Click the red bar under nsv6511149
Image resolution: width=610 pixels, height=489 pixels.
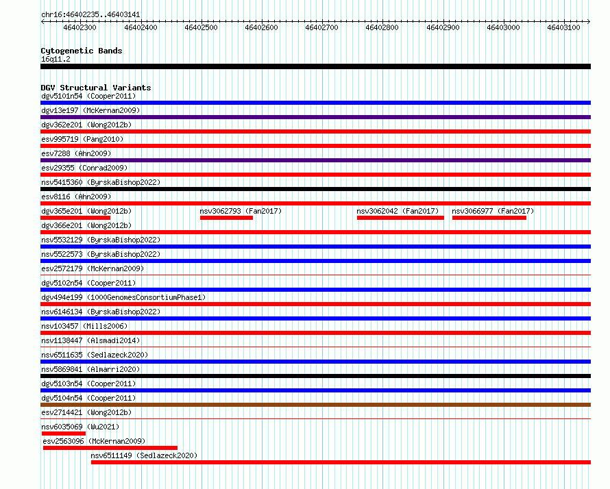click(341, 462)
